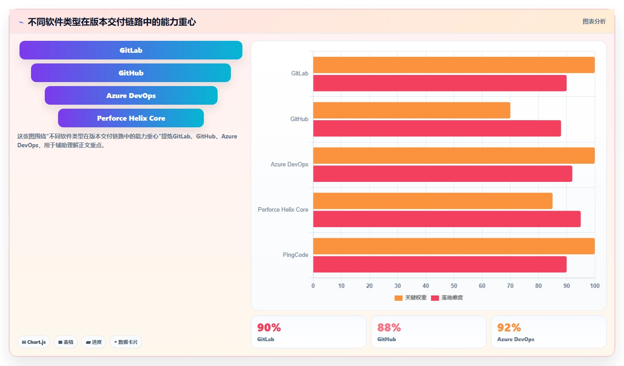The height and width of the screenshot is (366, 624).
Task: Click the GitLab y-axis label
Action: click(x=300, y=73)
